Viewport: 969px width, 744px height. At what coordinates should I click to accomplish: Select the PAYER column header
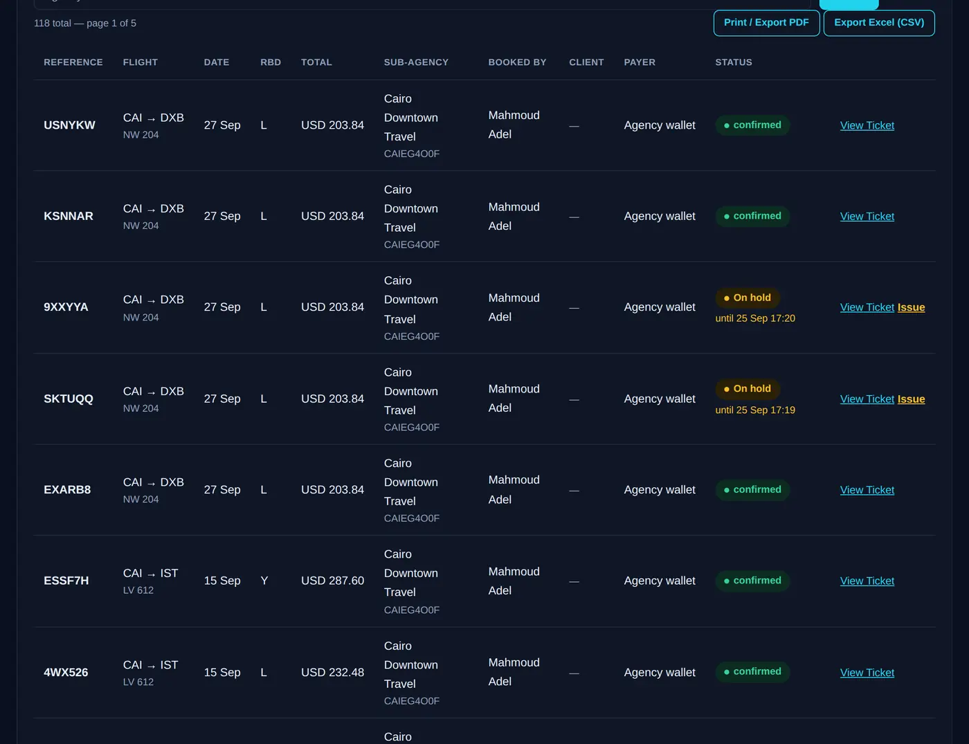coord(640,62)
